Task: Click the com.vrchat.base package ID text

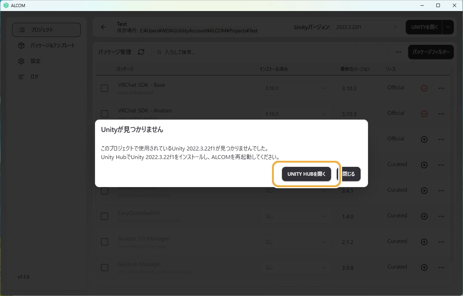Action: pyautogui.click(x=135, y=93)
